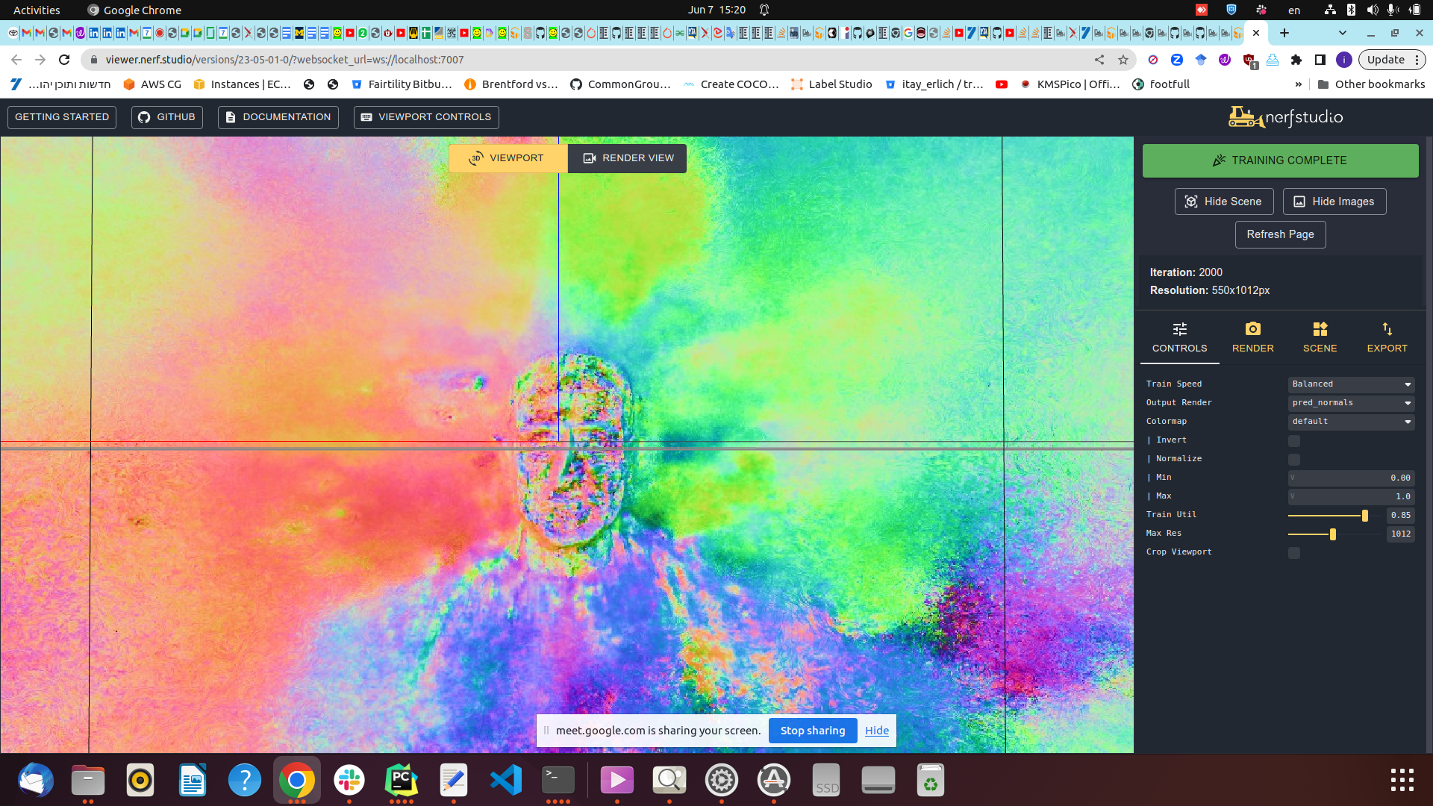Open Slack from the dock
1433x806 pixels.
click(349, 781)
